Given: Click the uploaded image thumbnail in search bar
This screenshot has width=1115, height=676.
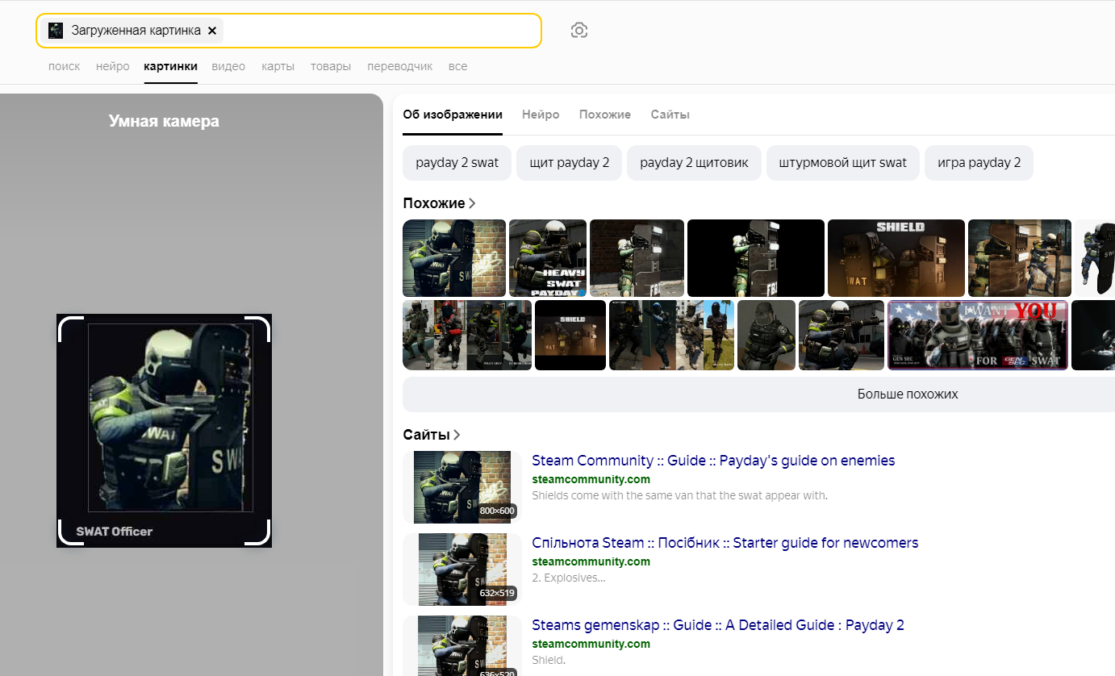Looking at the screenshot, I should (56, 31).
